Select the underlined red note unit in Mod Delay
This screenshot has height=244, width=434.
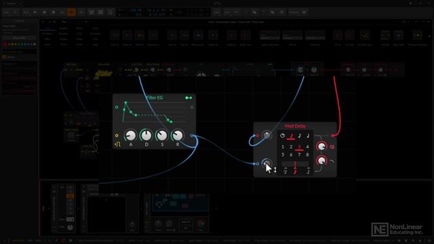(291, 136)
